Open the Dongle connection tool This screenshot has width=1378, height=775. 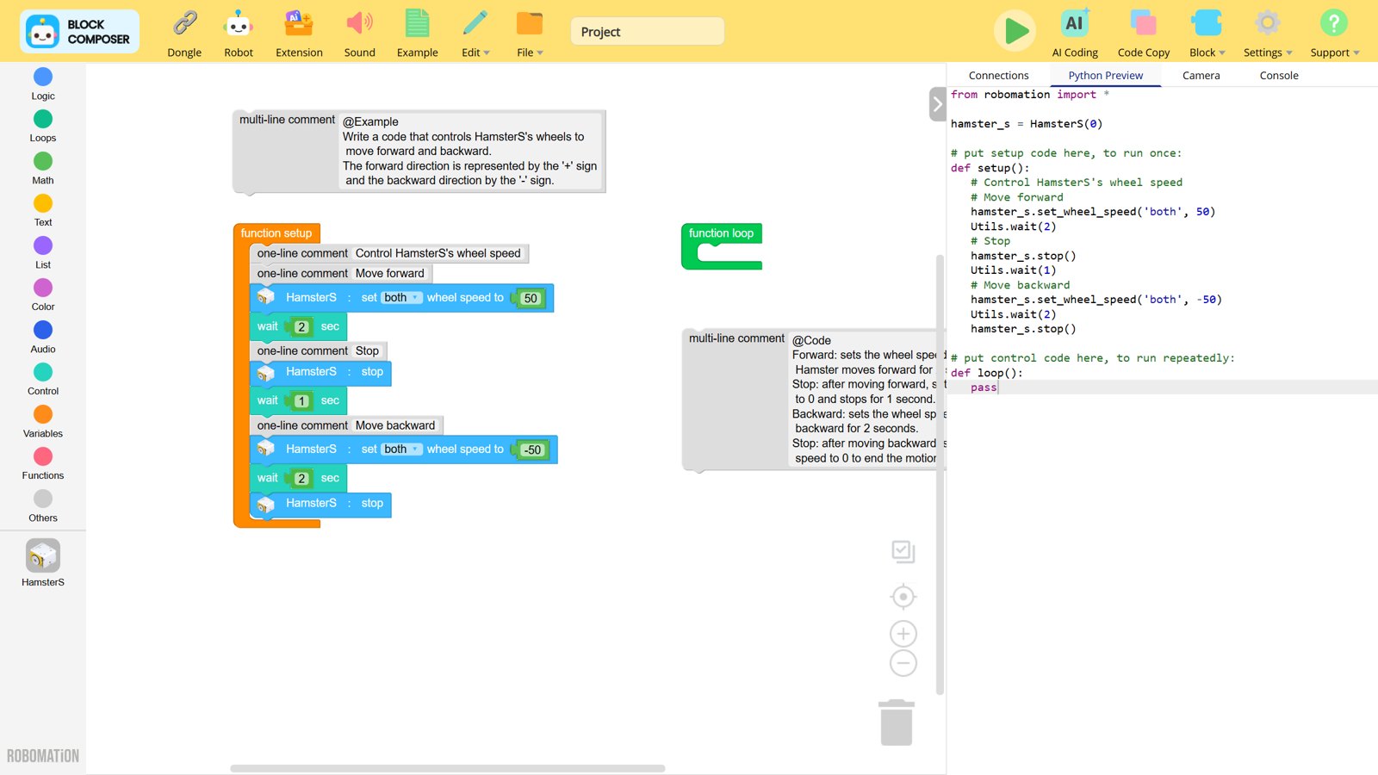184,34
